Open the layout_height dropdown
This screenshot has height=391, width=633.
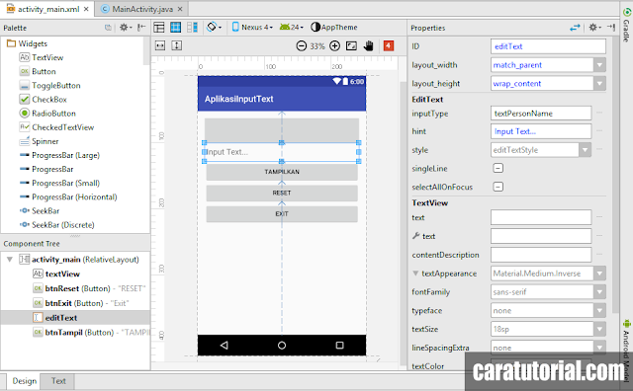pos(600,84)
